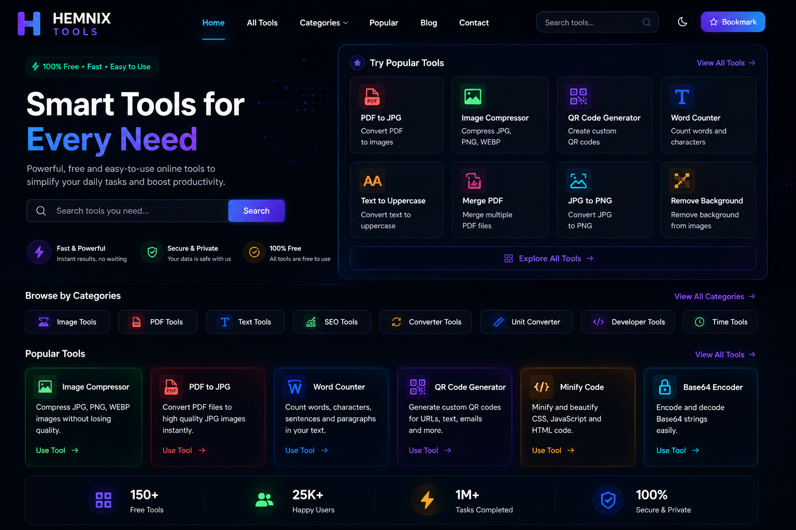Open the Remove Background icon
This screenshot has width=796, height=530.
681,181
